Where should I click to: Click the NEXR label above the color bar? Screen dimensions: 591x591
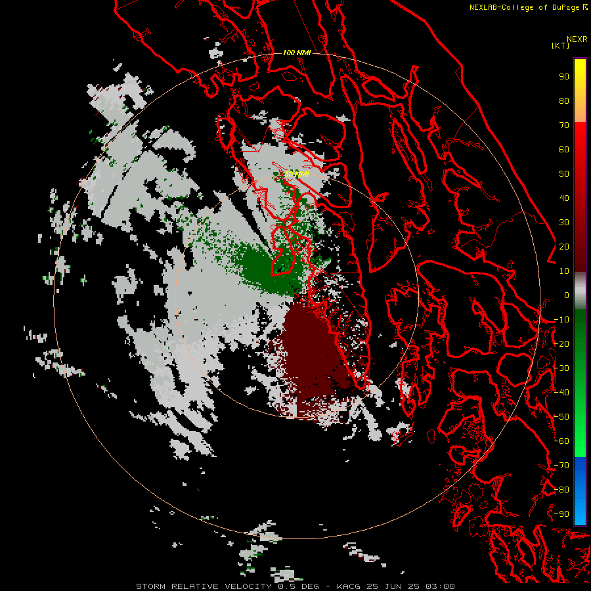coord(577,39)
